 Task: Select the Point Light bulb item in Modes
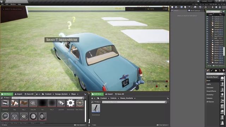click(222, 95)
